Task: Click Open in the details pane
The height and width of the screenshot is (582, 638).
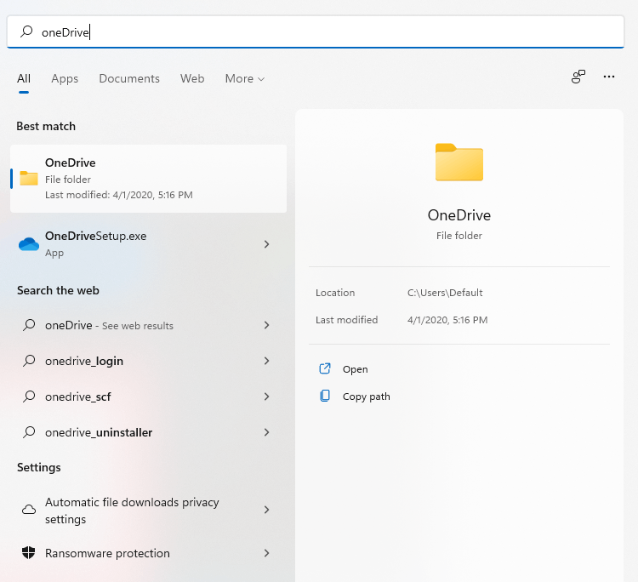Action: tap(356, 369)
